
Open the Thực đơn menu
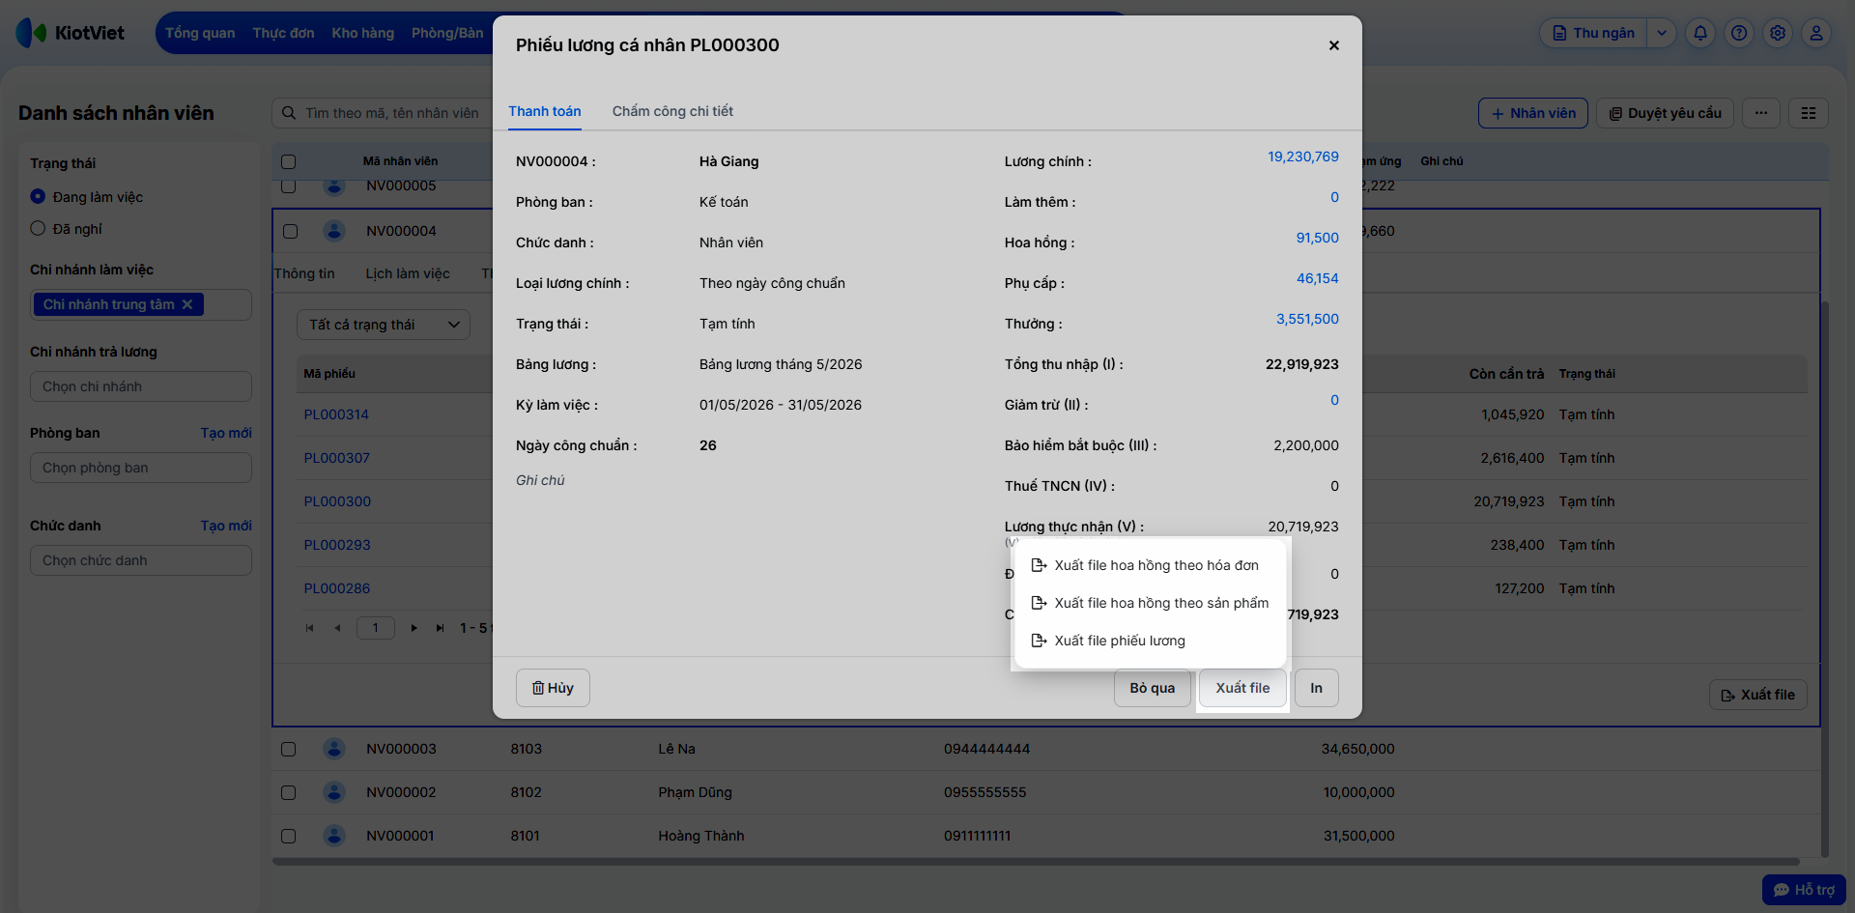tap(283, 33)
